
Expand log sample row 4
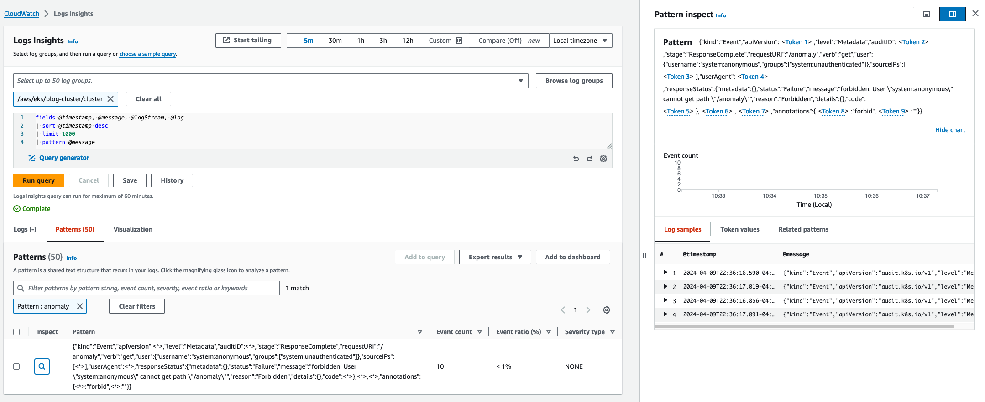(x=665, y=314)
